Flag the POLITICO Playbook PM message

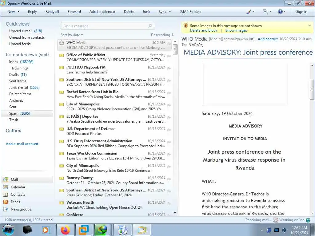[x=169, y=69]
